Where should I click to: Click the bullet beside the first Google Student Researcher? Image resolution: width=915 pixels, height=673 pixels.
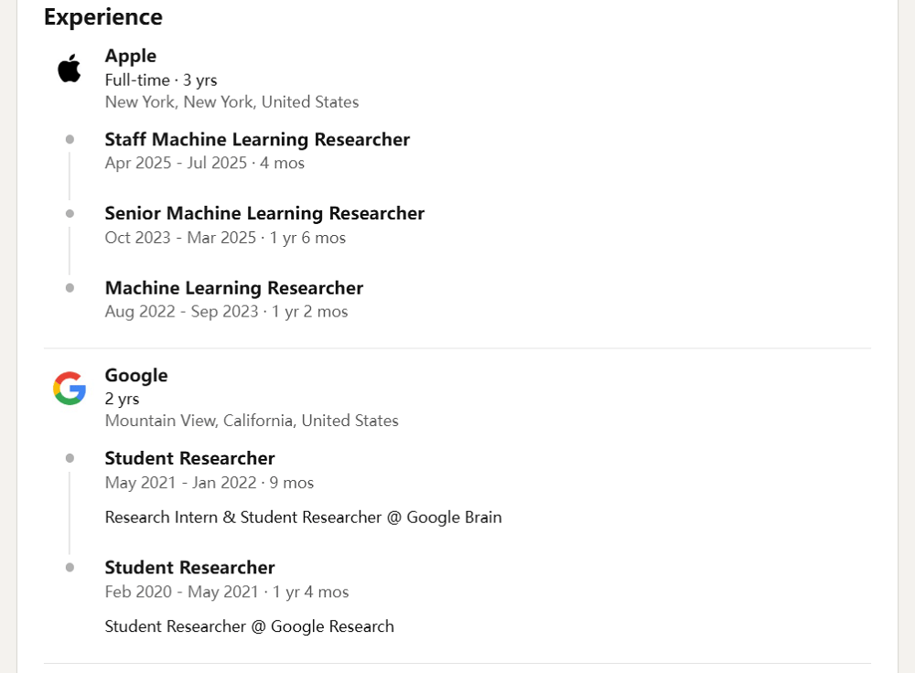point(70,458)
